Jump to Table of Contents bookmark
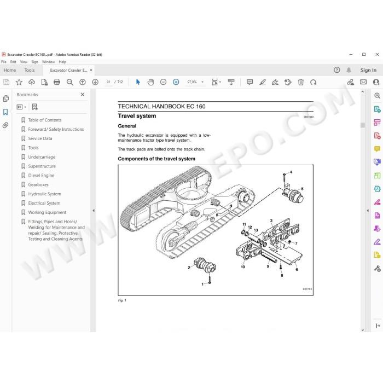This screenshot has height=383, width=383. pos(45,120)
